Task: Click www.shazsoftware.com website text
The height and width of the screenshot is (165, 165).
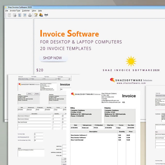Action: pyautogui.click(x=131, y=83)
